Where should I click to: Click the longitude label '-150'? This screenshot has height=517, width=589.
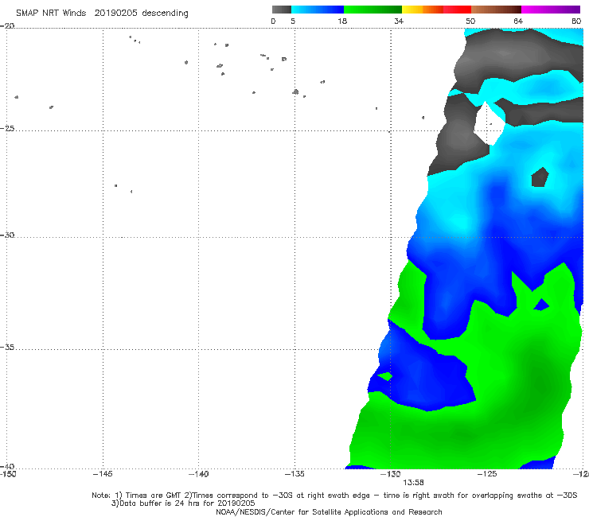pyautogui.click(x=8, y=474)
